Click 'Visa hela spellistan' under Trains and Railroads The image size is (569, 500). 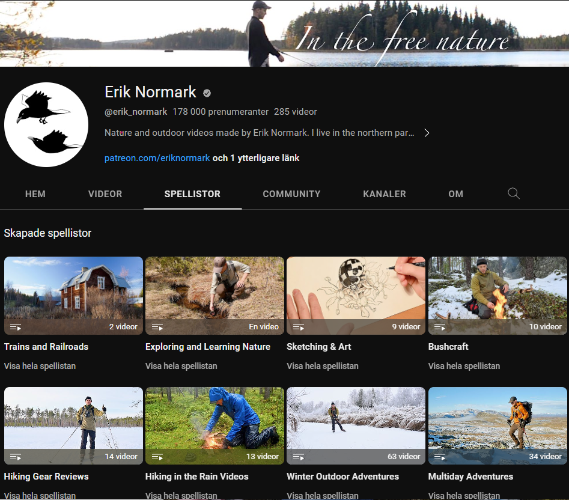40,366
